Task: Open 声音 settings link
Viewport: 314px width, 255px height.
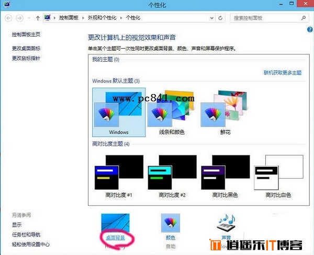Action: 226,238
